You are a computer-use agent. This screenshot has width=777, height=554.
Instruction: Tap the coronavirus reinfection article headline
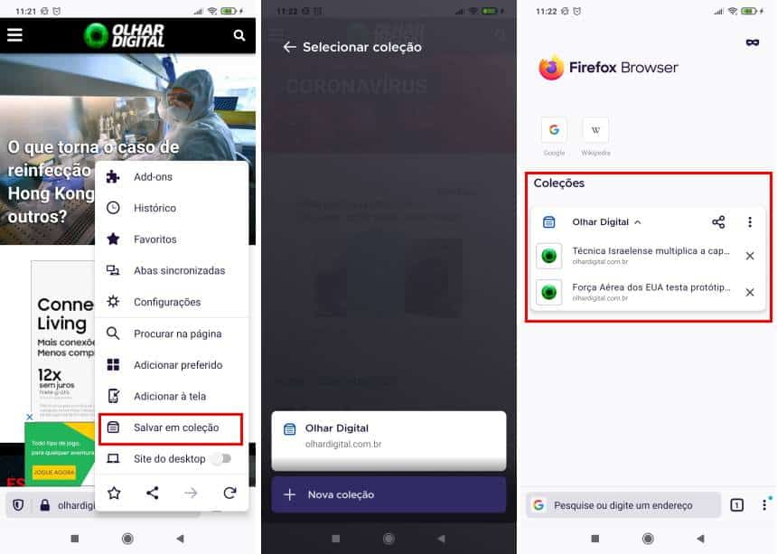point(93,182)
